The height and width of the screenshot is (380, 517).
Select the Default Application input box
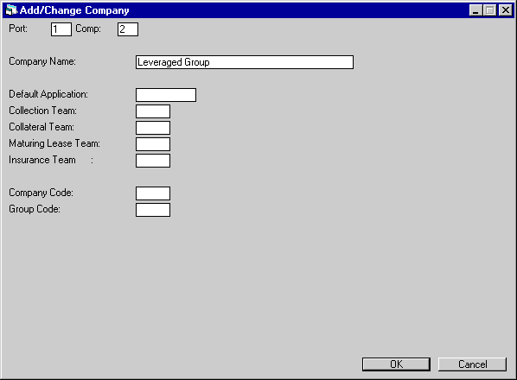tap(166, 95)
